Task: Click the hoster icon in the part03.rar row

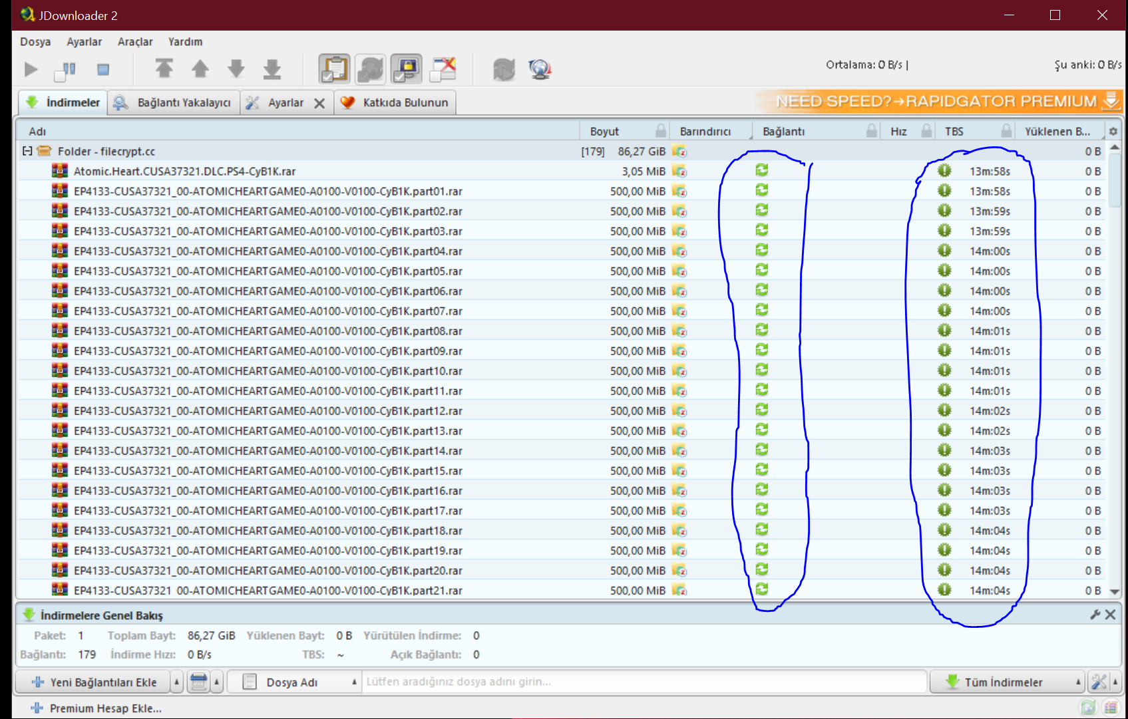Action: tap(679, 231)
